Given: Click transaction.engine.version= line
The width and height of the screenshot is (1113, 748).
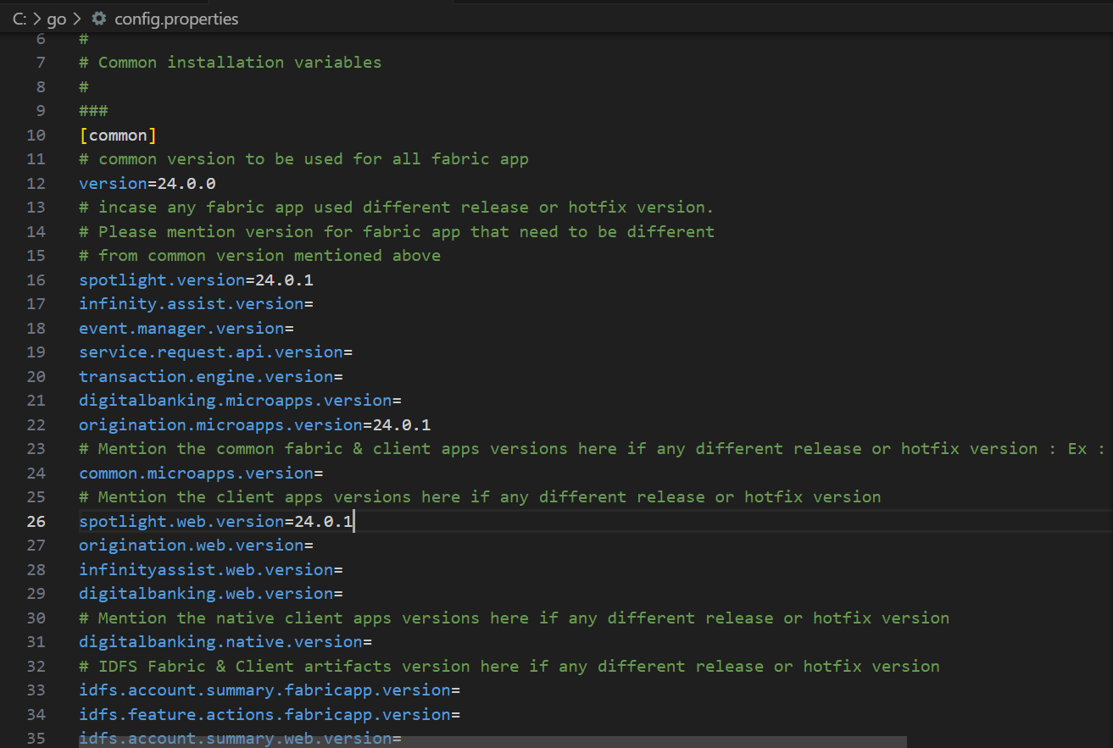Looking at the screenshot, I should 211,376.
